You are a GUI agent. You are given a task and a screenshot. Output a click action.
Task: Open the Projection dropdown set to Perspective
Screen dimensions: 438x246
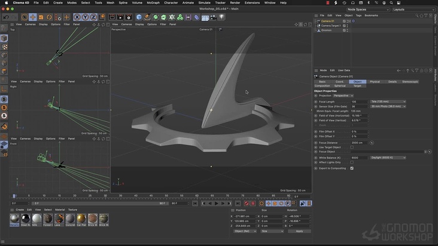point(343,96)
